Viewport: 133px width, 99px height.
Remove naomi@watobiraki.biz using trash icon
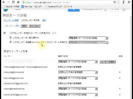[x=120, y=89]
